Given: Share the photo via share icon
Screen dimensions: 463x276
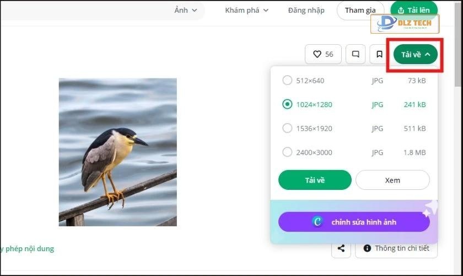Looking at the screenshot, I should pyautogui.click(x=341, y=248).
